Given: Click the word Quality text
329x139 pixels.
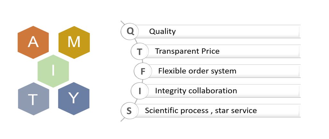Looking at the screenshot, I should click(162, 32).
